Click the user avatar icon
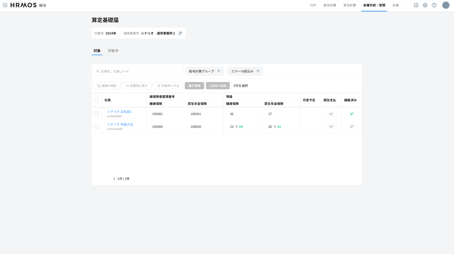This screenshot has width=454, height=254. pos(446,5)
